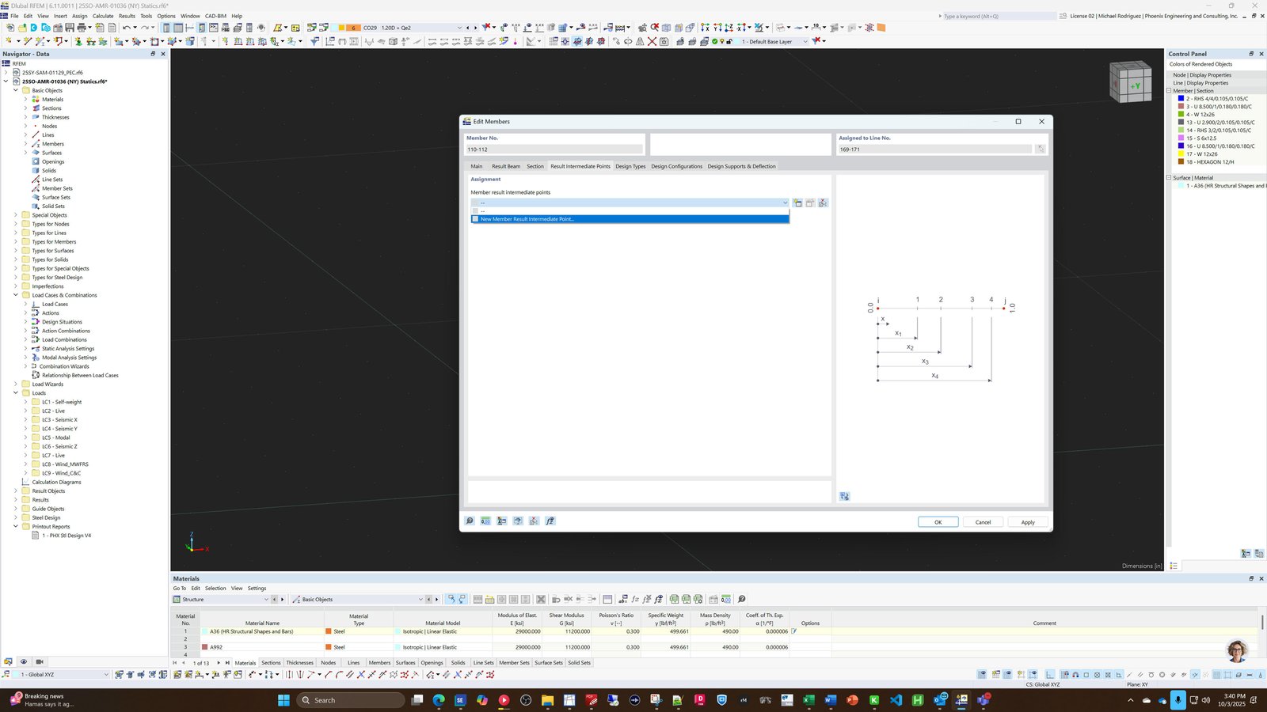This screenshot has width=1267, height=712.
Task: Click the OK button in Edit Members
Action: (x=938, y=522)
